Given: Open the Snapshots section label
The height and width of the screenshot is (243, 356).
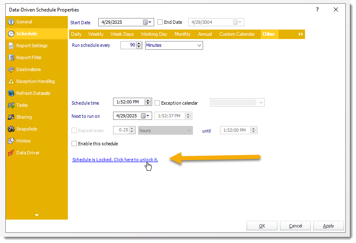Looking at the screenshot, I should (27, 129).
